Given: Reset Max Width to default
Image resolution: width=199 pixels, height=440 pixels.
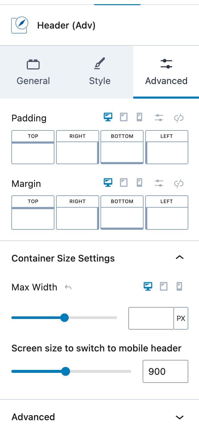Looking at the screenshot, I should [68, 287].
